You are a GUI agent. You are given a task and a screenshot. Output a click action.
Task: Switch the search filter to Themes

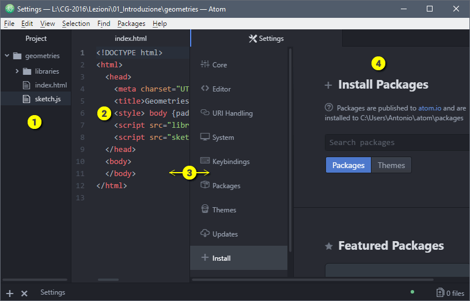tap(391, 165)
